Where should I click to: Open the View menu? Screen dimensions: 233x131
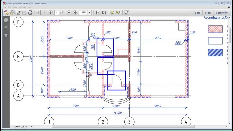[15, 7]
